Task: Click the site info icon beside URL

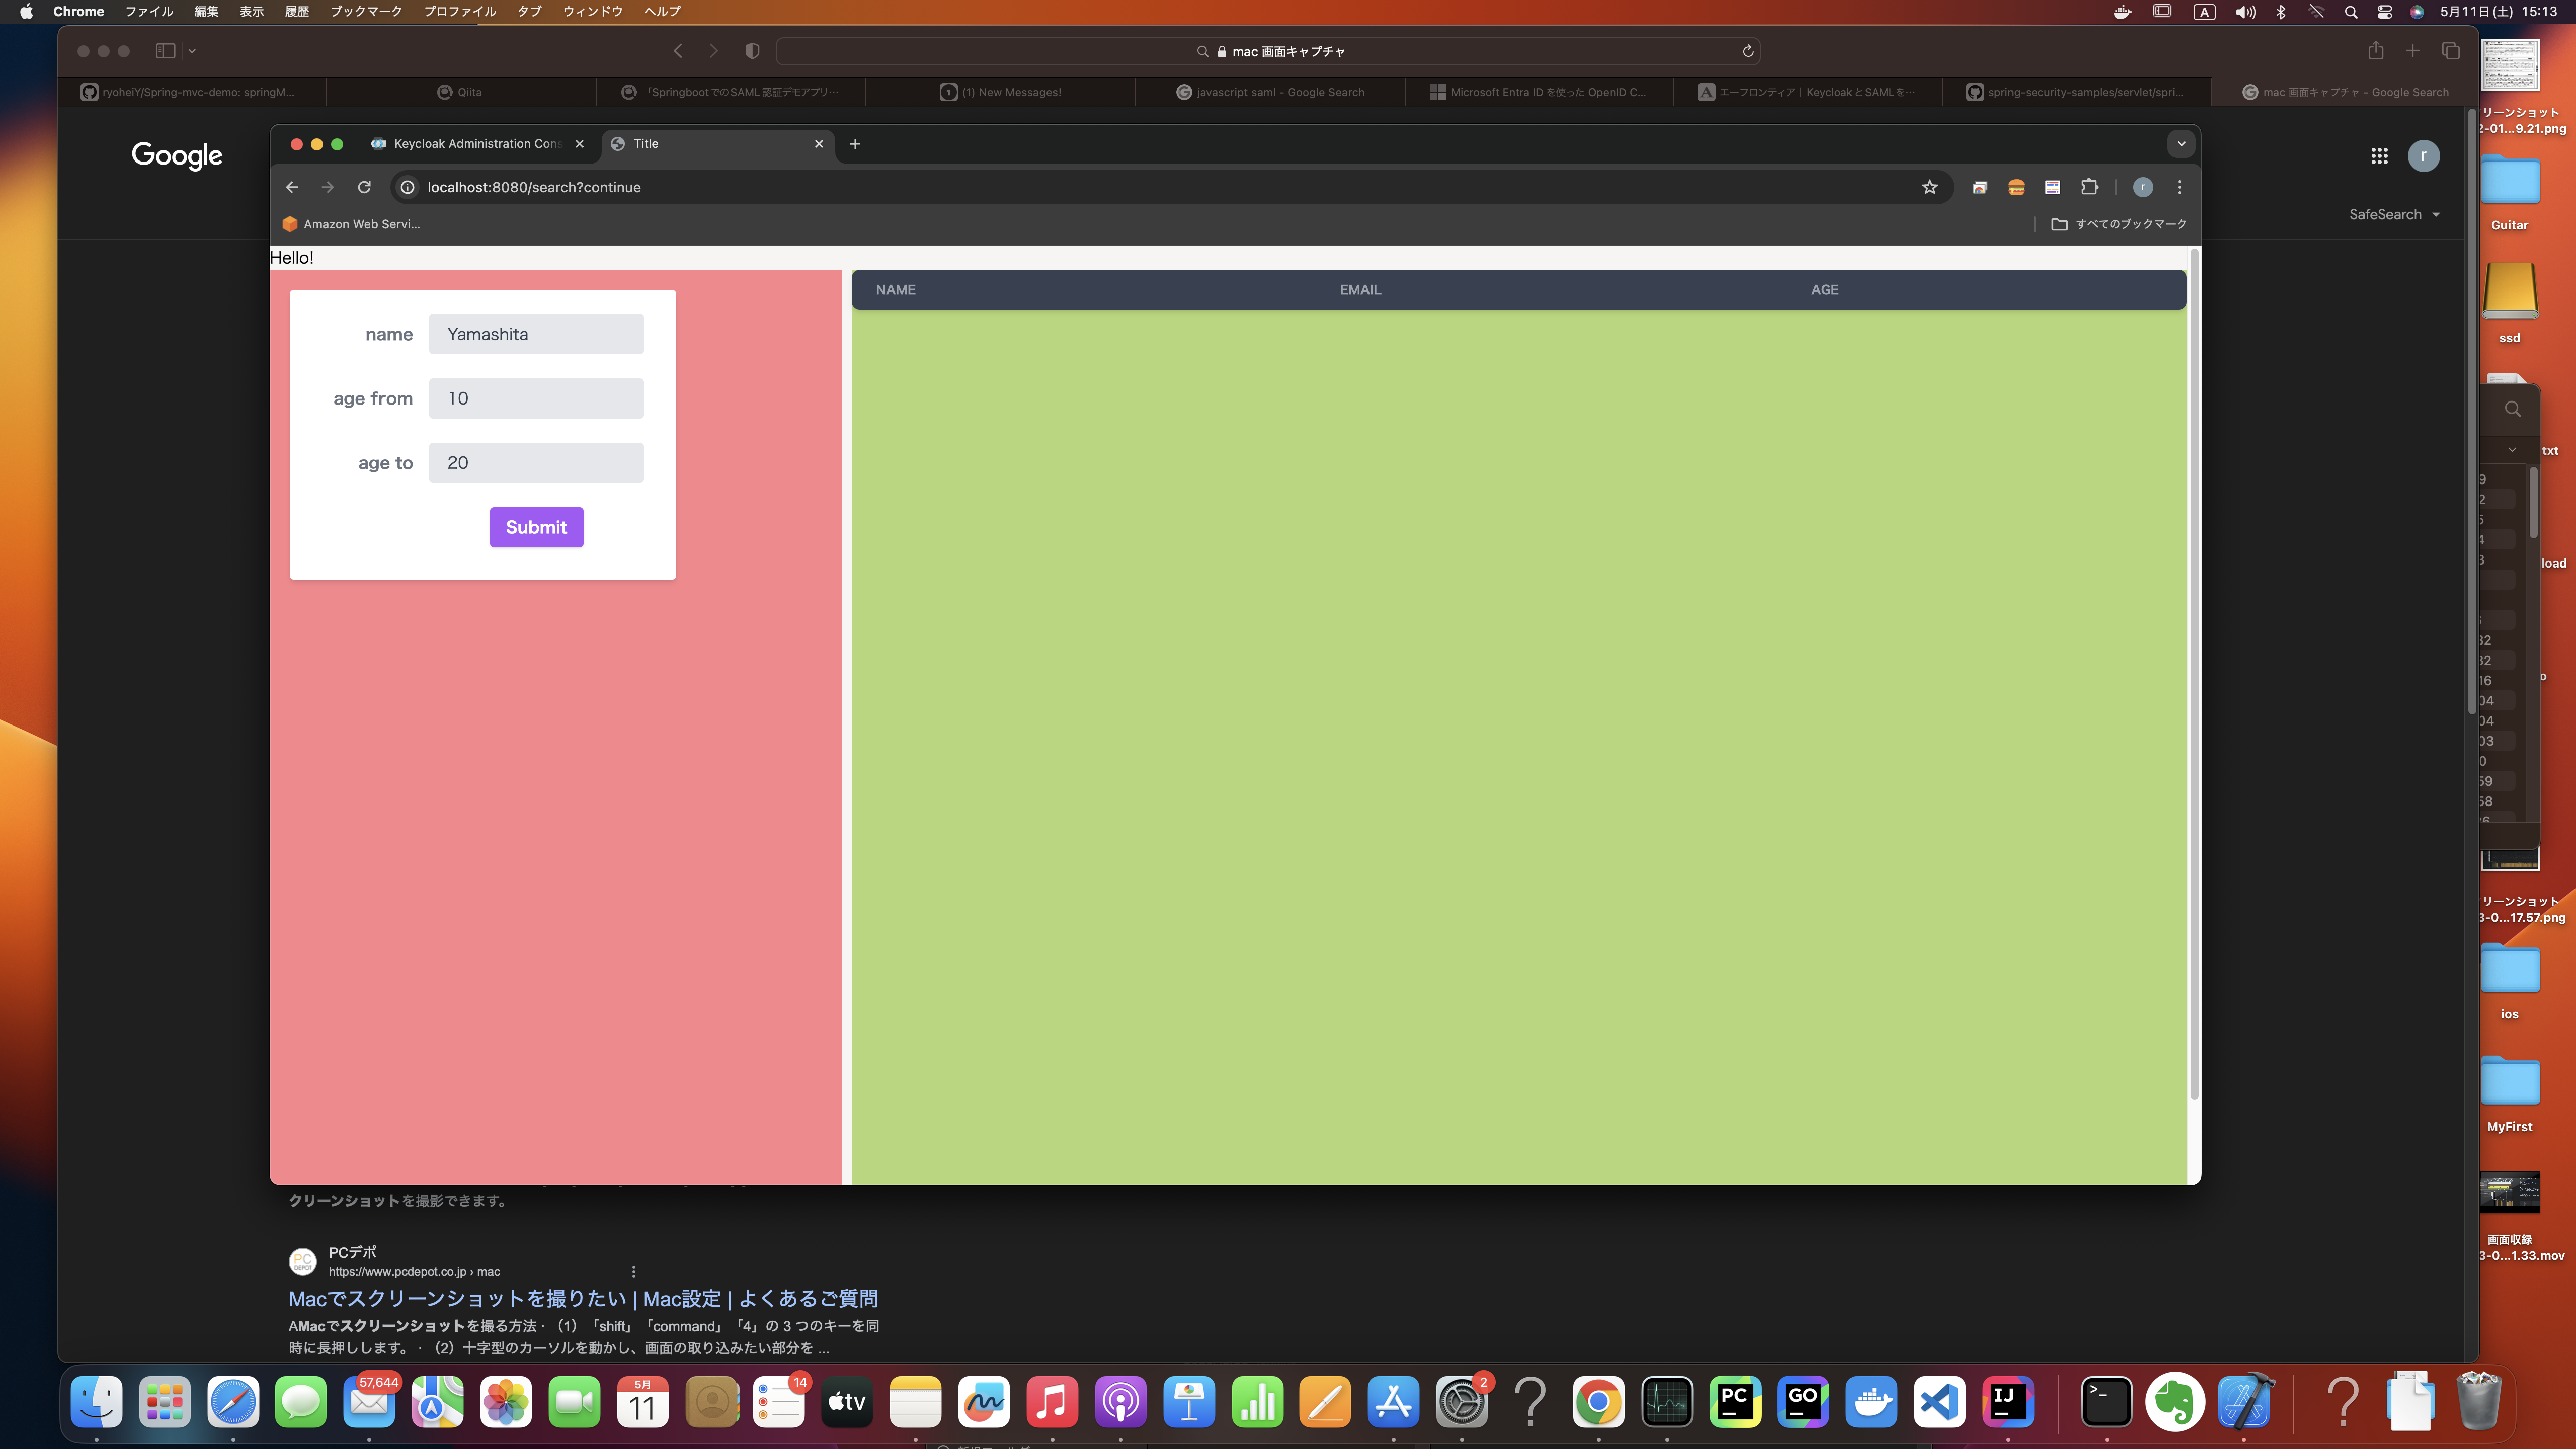Action: (x=407, y=187)
